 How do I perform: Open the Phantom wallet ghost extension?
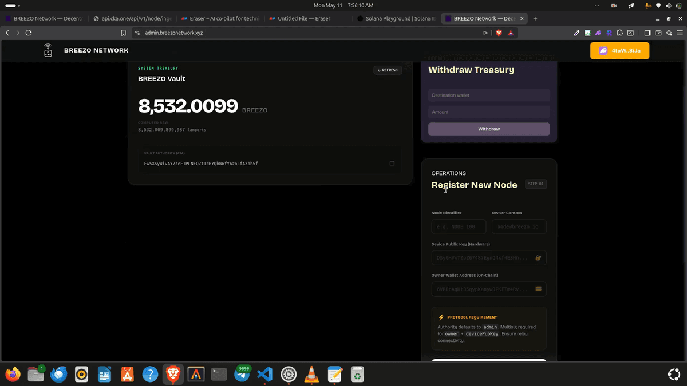[x=598, y=33]
